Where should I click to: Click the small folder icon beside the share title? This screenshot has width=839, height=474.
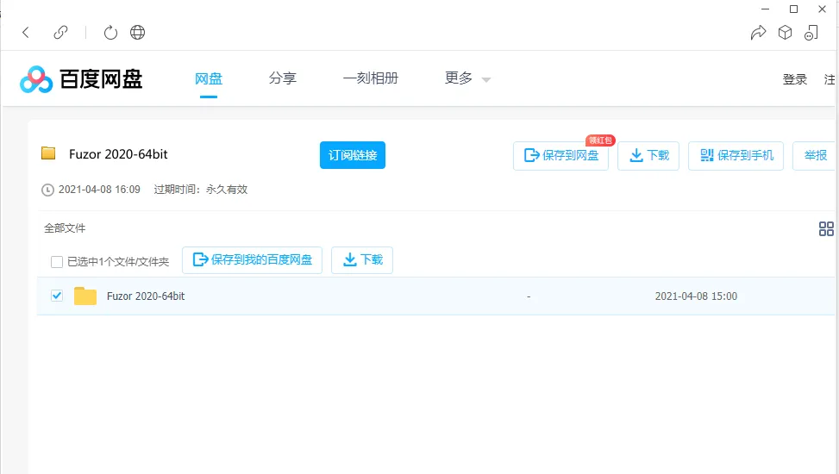coord(48,153)
